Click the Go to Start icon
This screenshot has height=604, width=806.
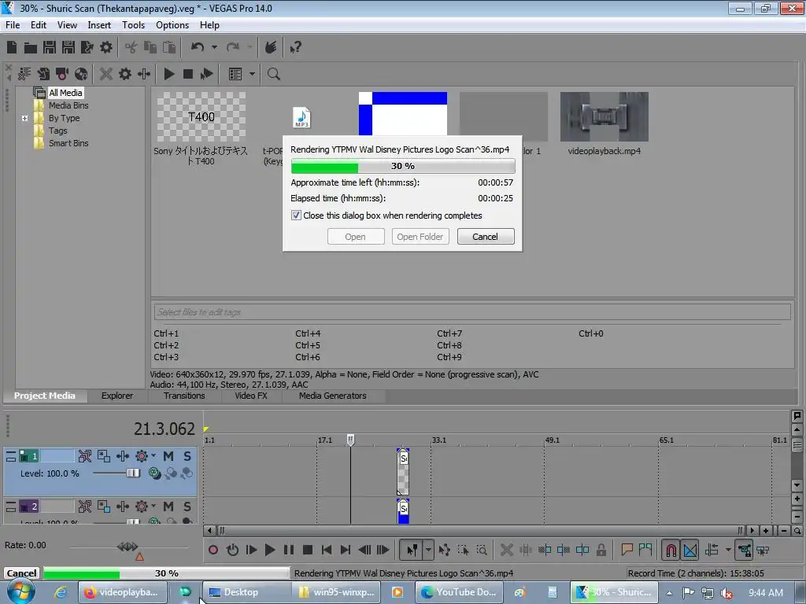pos(327,550)
